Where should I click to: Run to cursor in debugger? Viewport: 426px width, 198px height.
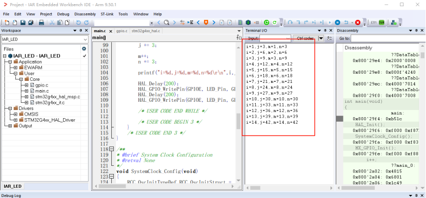(321, 23)
